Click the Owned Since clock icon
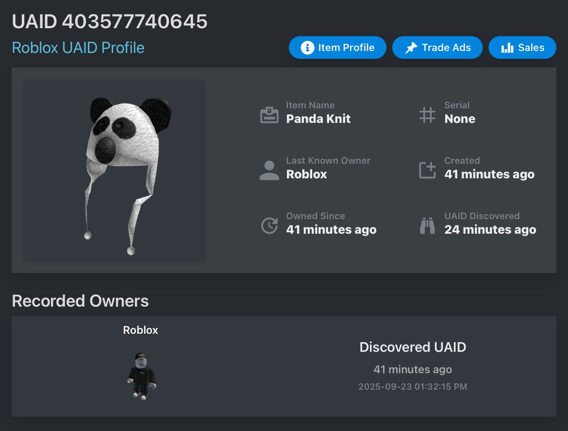Image resolution: width=568 pixels, height=431 pixels. coord(269,225)
